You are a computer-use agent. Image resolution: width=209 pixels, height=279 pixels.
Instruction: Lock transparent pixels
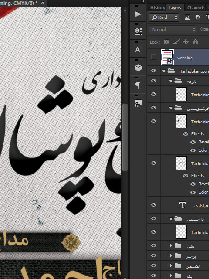click(166, 42)
